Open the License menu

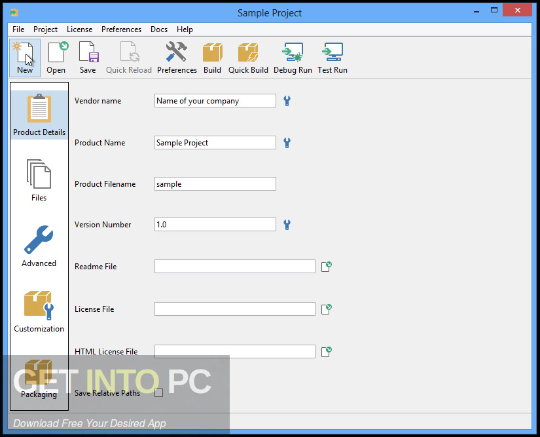pyautogui.click(x=80, y=29)
